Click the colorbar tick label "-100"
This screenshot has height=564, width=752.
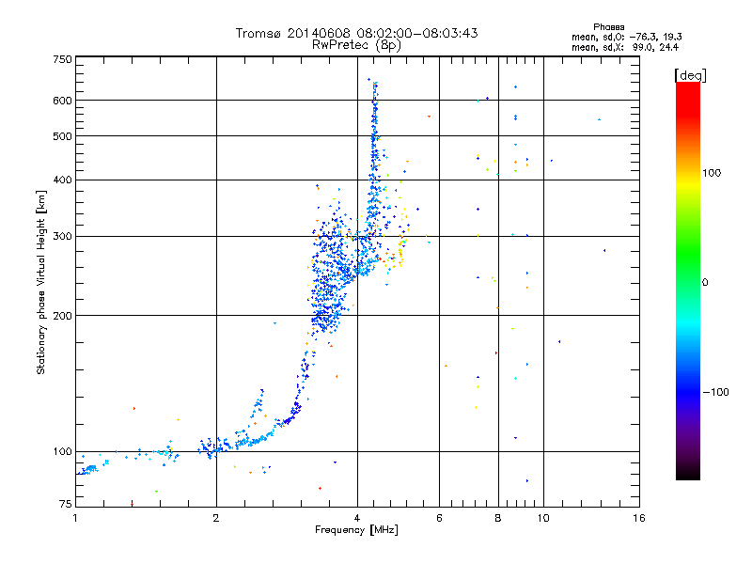(716, 392)
